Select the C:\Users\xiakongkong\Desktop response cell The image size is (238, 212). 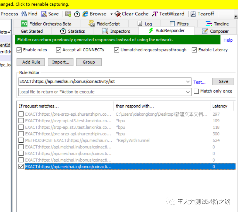161,114
